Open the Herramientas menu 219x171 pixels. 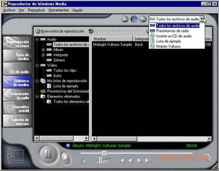(x=58, y=10)
